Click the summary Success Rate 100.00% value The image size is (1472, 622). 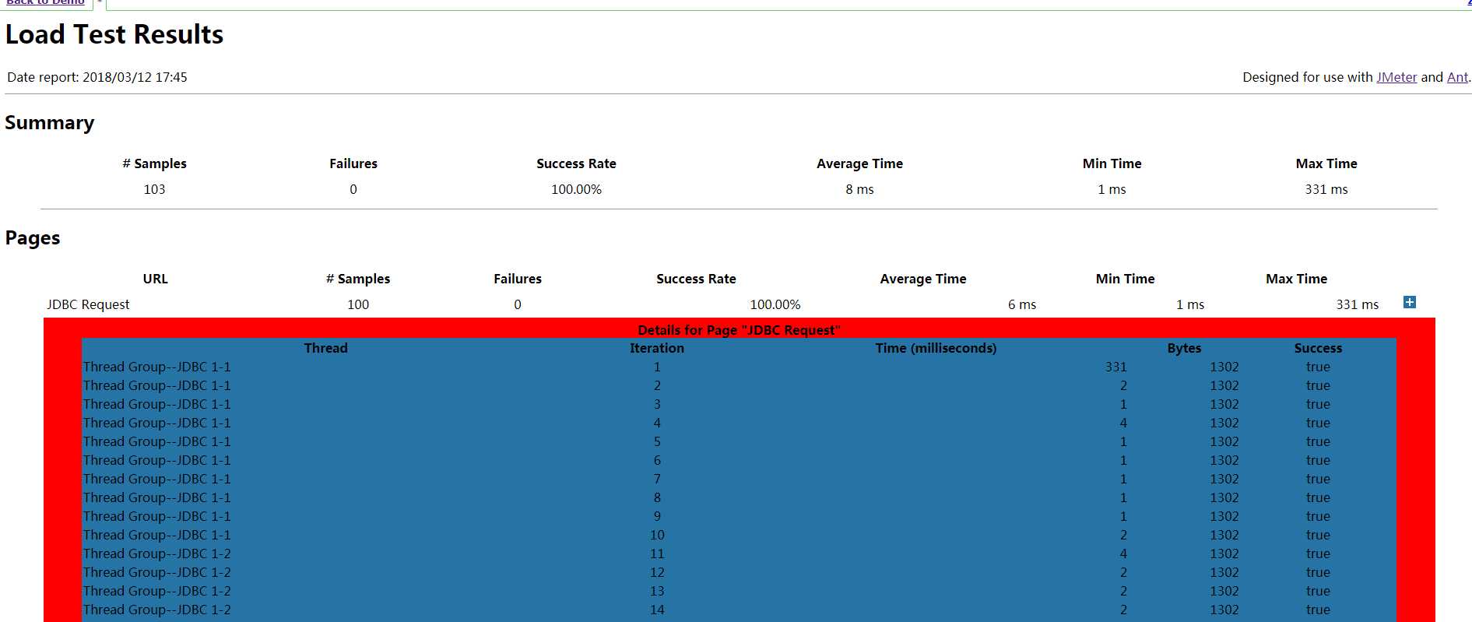pyautogui.click(x=576, y=189)
